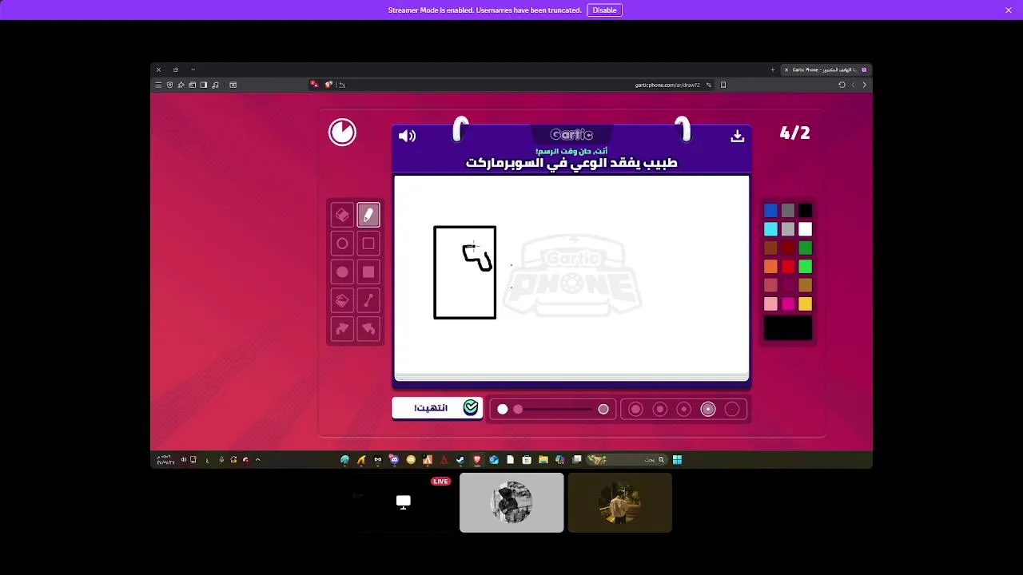Choose the filled circle shape tool

tap(342, 272)
